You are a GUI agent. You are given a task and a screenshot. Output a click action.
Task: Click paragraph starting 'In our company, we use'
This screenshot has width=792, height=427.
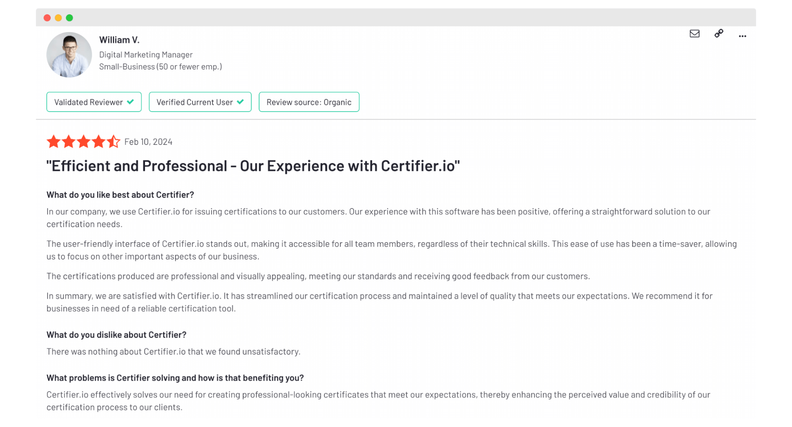click(x=378, y=218)
